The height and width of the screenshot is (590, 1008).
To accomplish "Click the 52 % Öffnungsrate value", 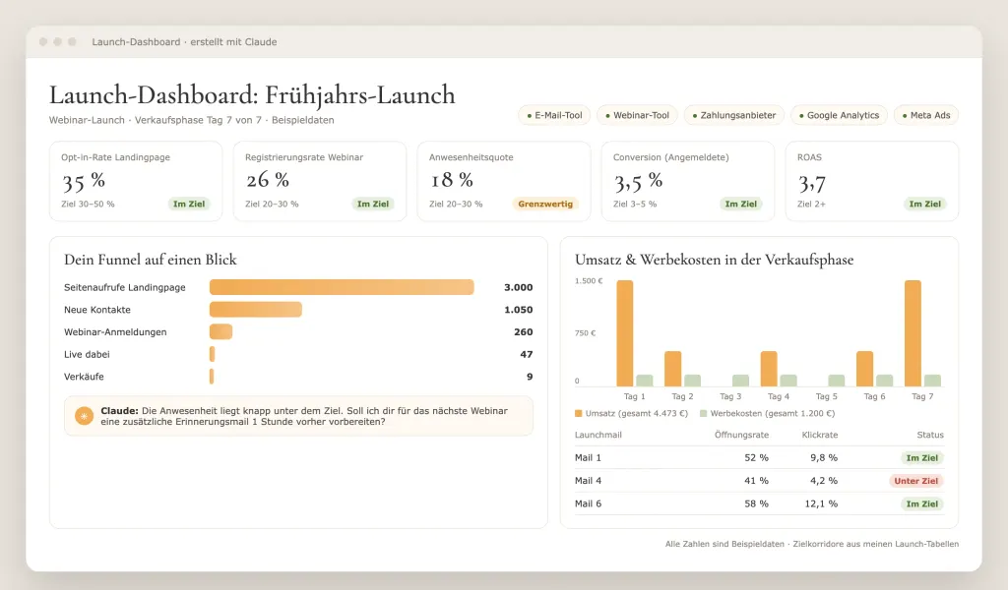I will (756, 458).
